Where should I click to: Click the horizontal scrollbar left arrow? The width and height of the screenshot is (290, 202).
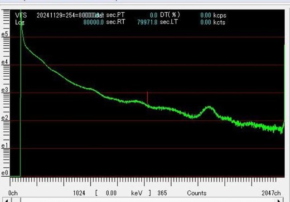click(7, 200)
